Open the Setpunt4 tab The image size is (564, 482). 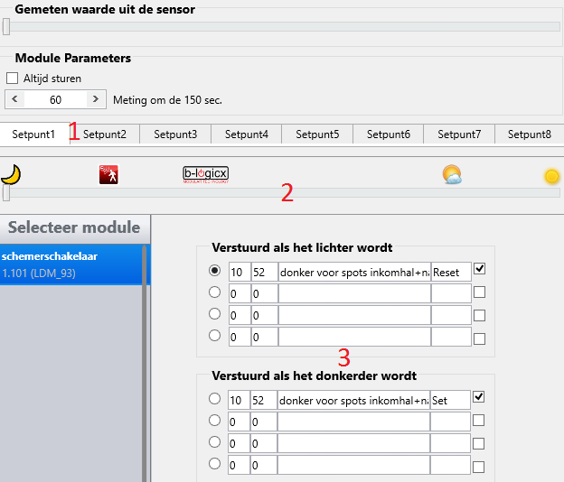pos(247,134)
